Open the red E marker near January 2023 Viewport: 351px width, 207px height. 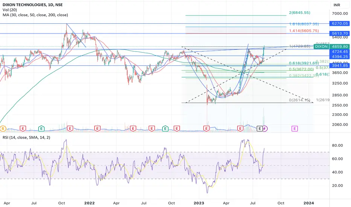click(206, 128)
